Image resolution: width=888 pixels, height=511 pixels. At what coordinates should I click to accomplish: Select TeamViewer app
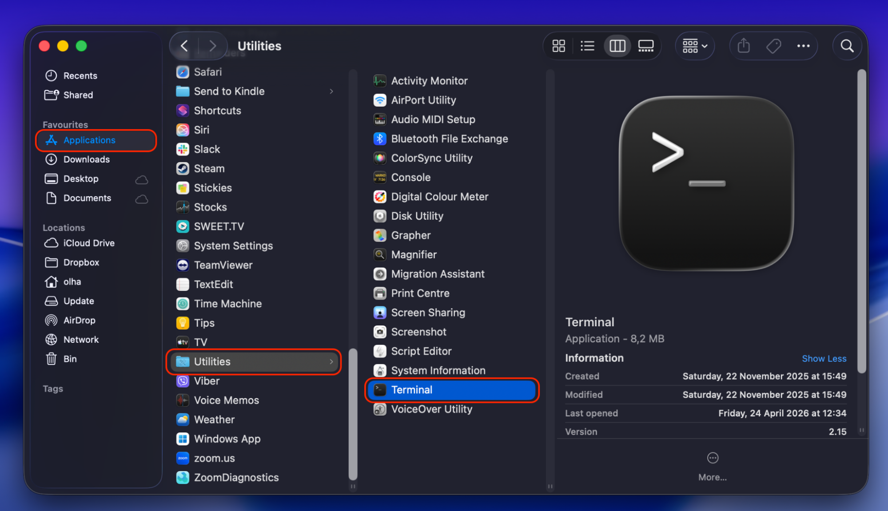tap(223, 265)
